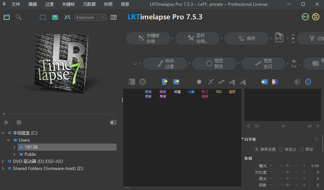Toggle the ALL button

point(113,17)
